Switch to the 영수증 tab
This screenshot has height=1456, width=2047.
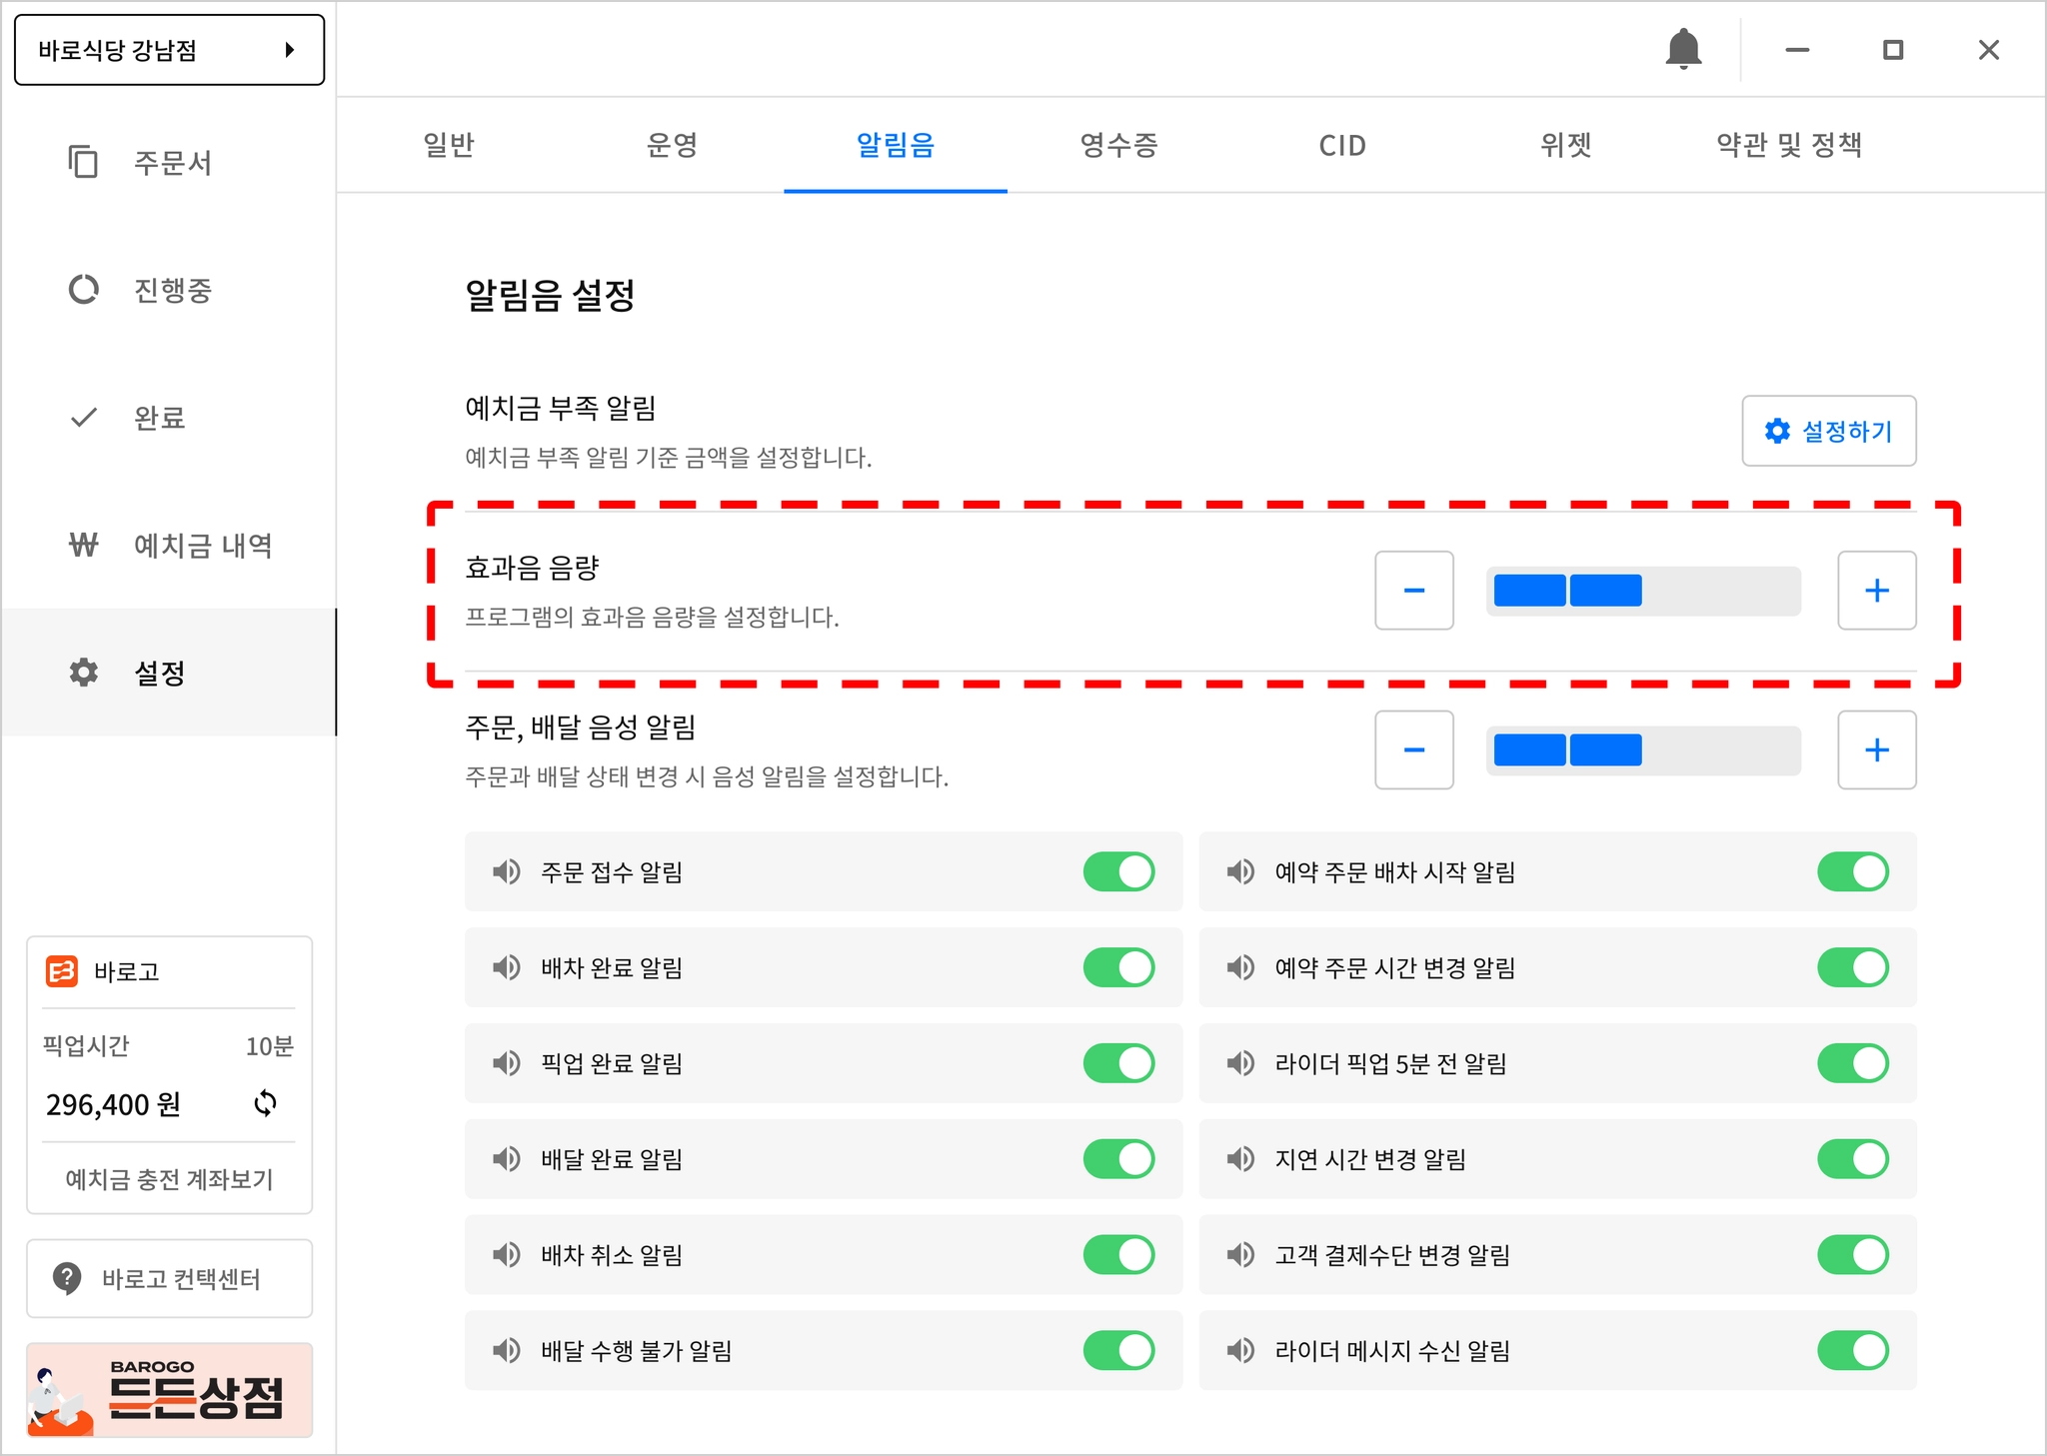pyautogui.click(x=1118, y=146)
